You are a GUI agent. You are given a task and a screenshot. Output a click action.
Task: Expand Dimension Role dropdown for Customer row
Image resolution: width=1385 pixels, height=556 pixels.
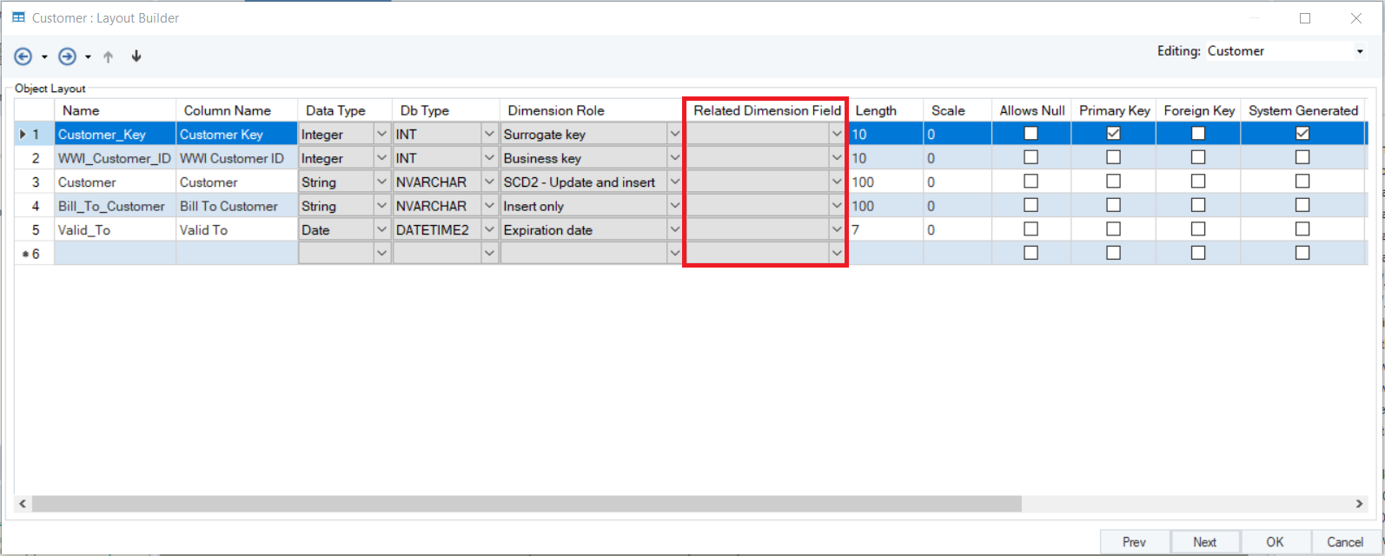pyautogui.click(x=674, y=182)
